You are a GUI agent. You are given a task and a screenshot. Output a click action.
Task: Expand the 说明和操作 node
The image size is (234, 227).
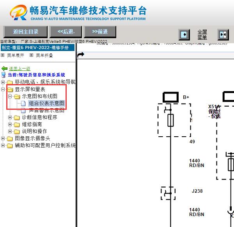click(10, 131)
